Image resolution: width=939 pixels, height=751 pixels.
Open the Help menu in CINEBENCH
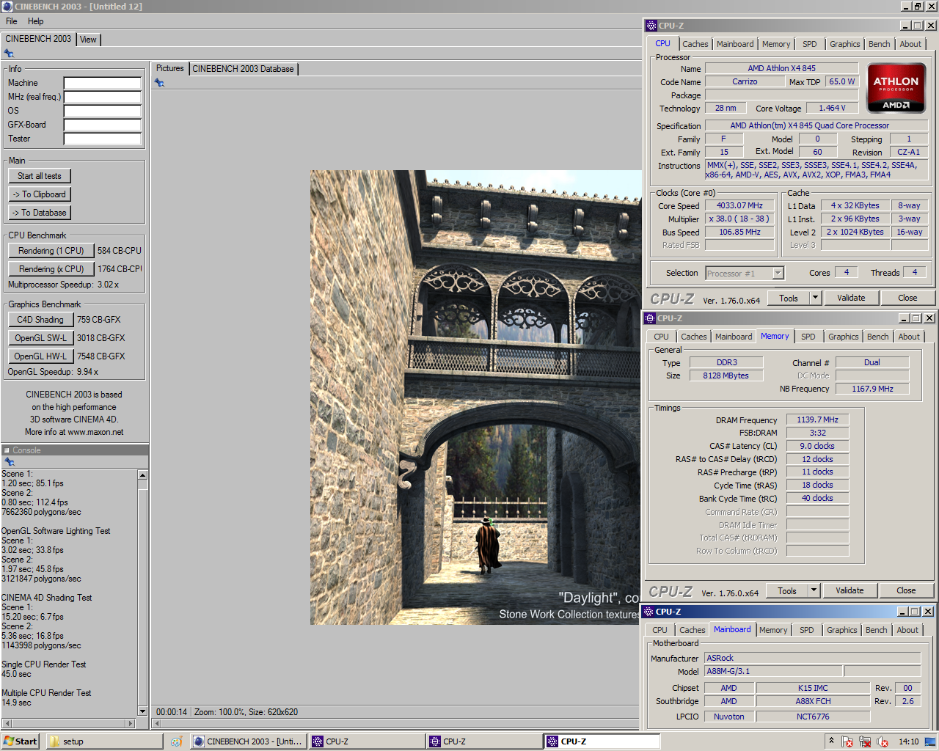click(x=36, y=21)
